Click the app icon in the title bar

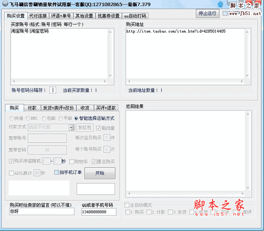[5, 4]
